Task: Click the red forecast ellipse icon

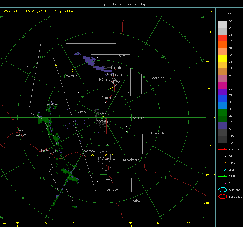Action: tap(222, 196)
